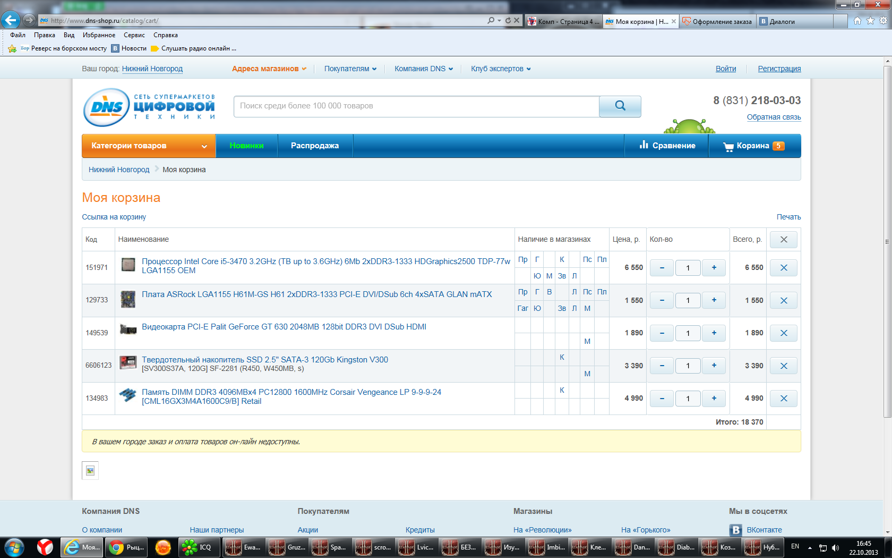Expand Покупателям dropdown menu
The image size is (892, 558).
pos(350,69)
